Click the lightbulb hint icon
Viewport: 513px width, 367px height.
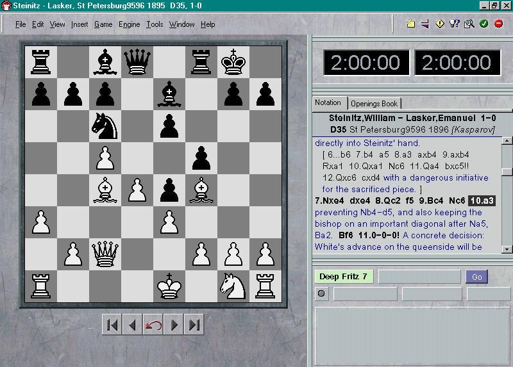tap(455, 24)
